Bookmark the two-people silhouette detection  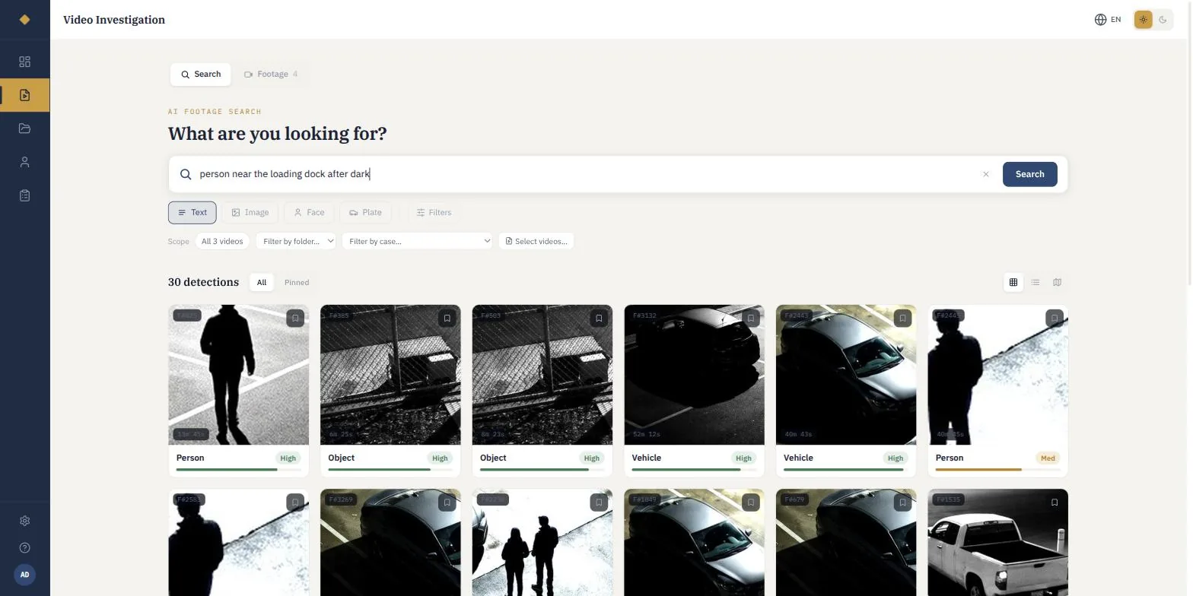click(599, 502)
